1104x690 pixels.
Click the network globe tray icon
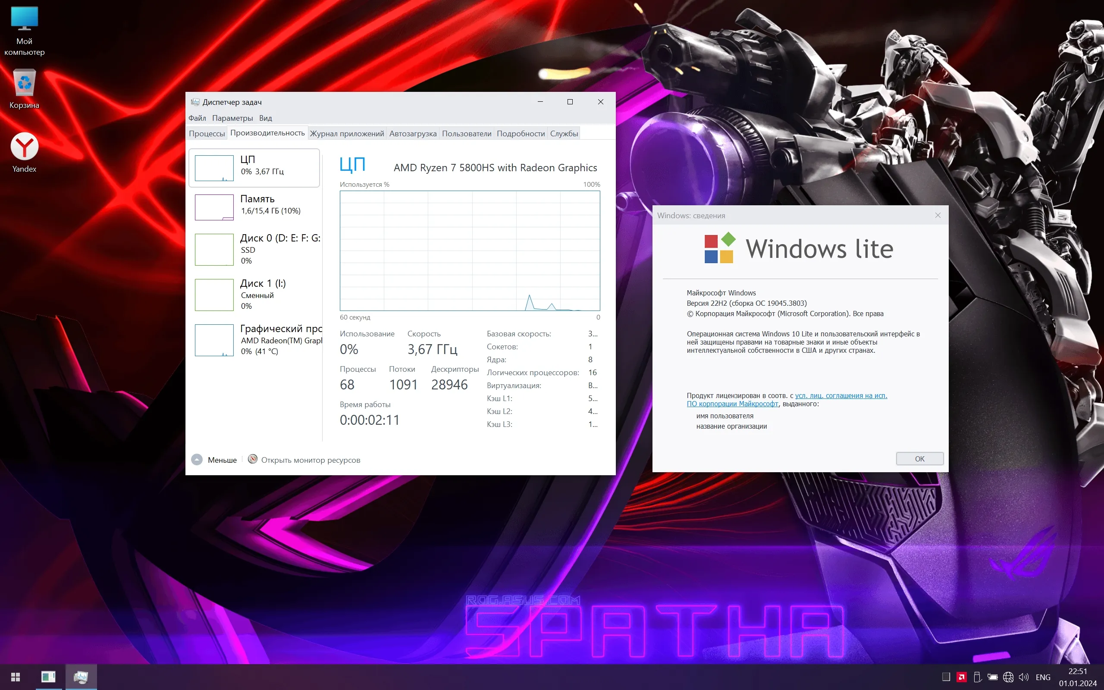pyautogui.click(x=1008, y=677)
